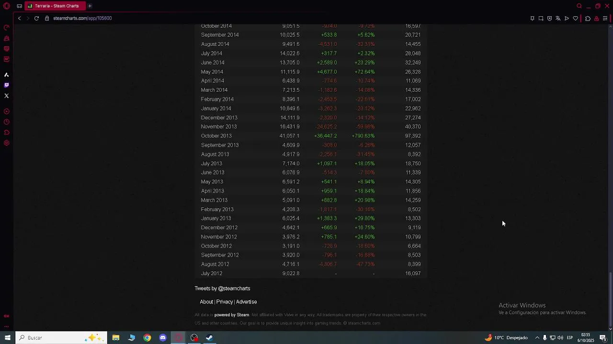Click the October 2013 month cell
Viewport: 613px width, 344px height.
pos(216,136)
